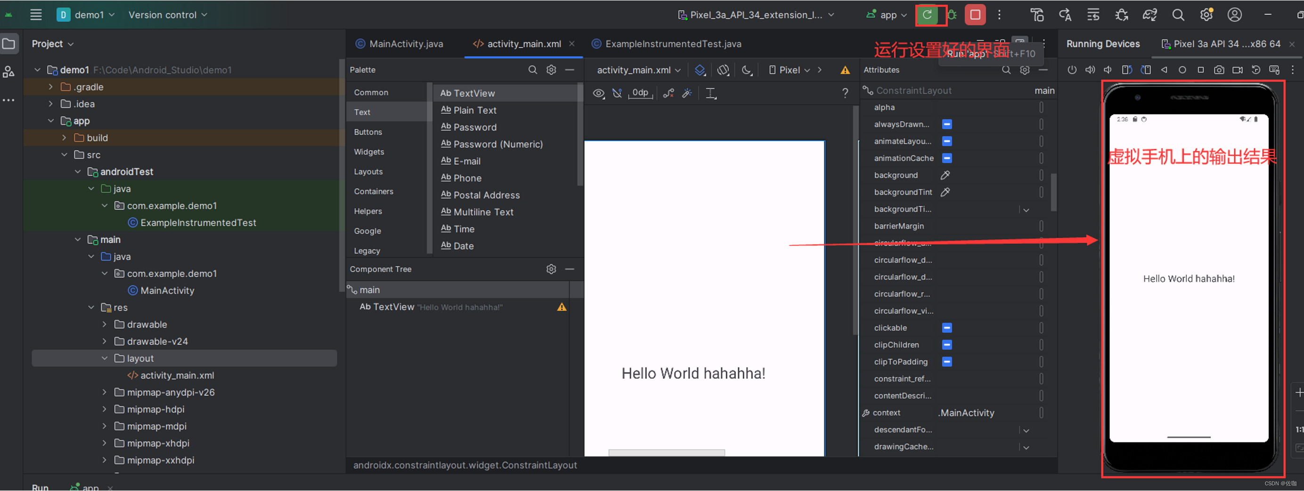This screenshot has height=491, width=1304.
Task: Open Guidelines alignment tool icon
Action: (711, 93)
